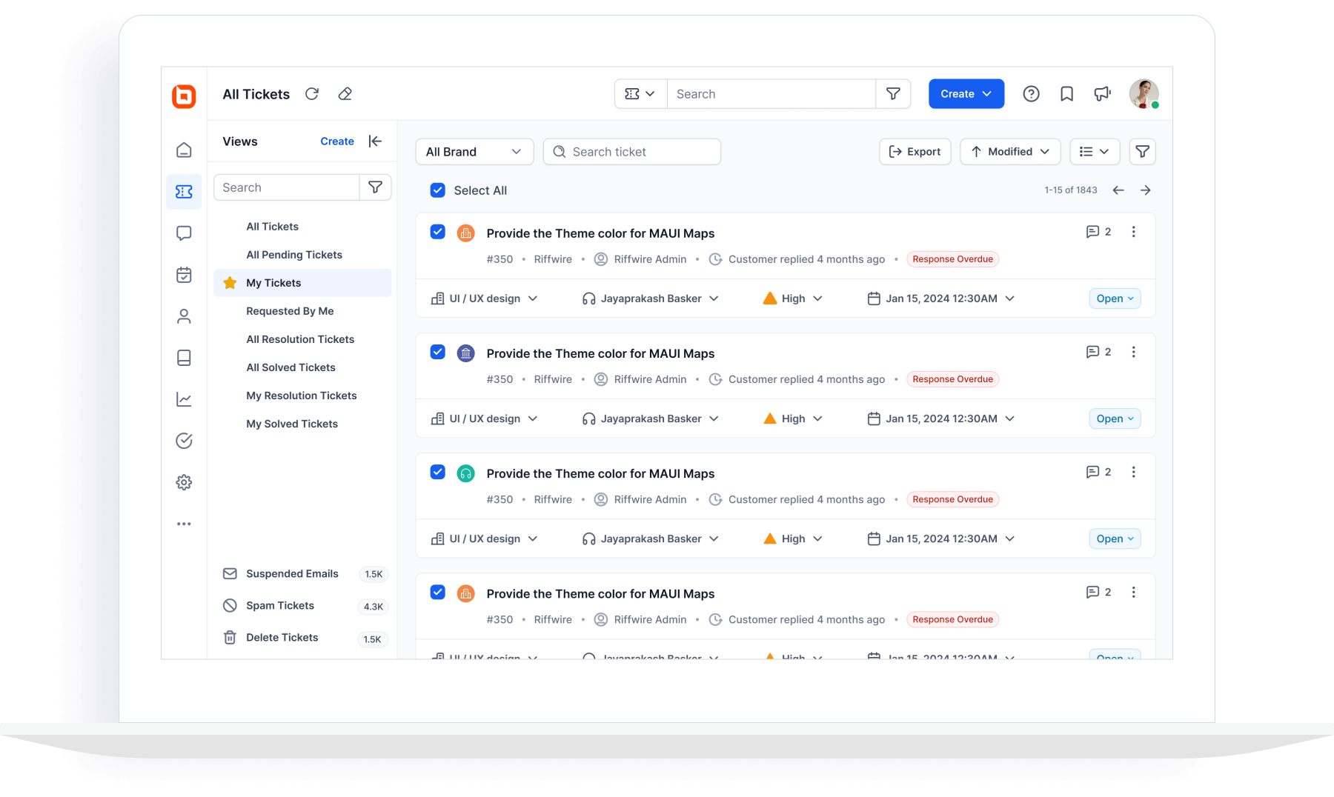The width and height of the screenshot is (1334, 797).
Task: Open the megaphone announcements icon
Action: coord(1102,94)
